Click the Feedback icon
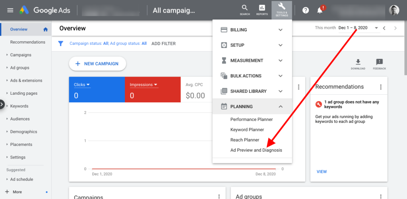Screen dimensions: 407x199 pos(379,64)
